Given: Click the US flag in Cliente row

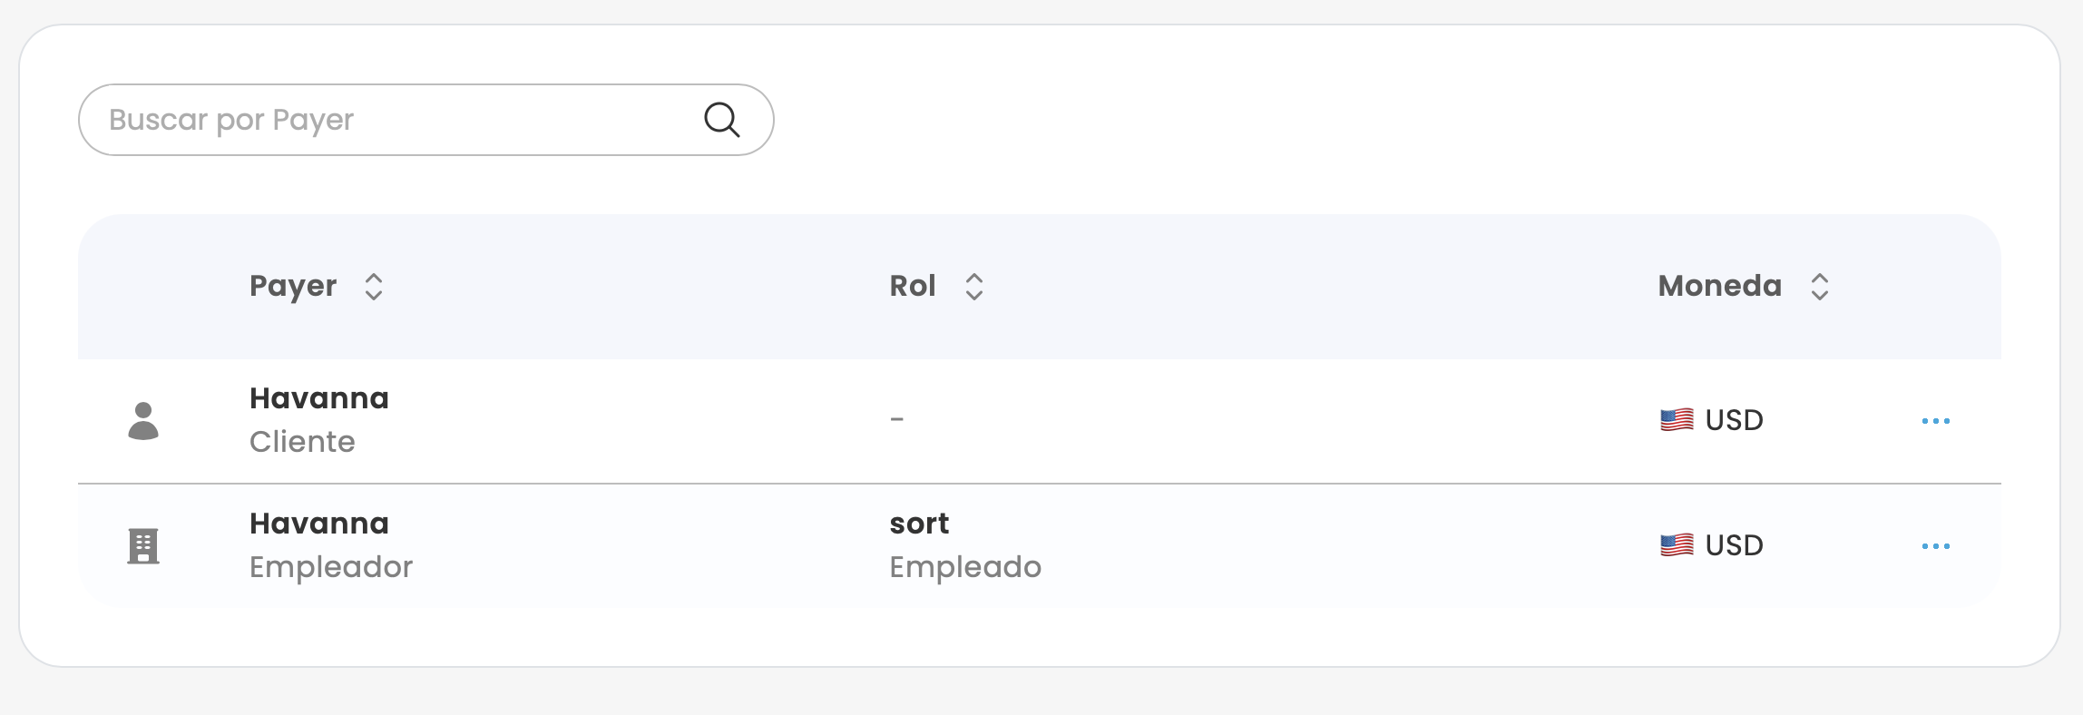Looking at the screenshot, I should tap(1677, 420).
